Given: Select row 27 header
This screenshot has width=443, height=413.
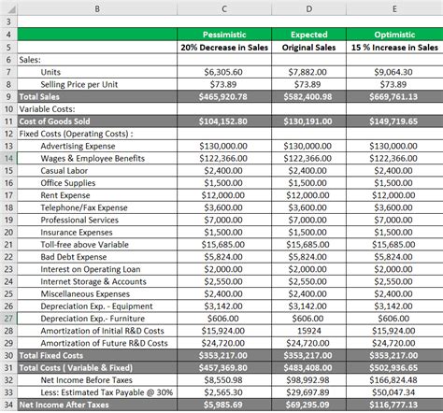Looking at the screenshot, I should 8,319.
